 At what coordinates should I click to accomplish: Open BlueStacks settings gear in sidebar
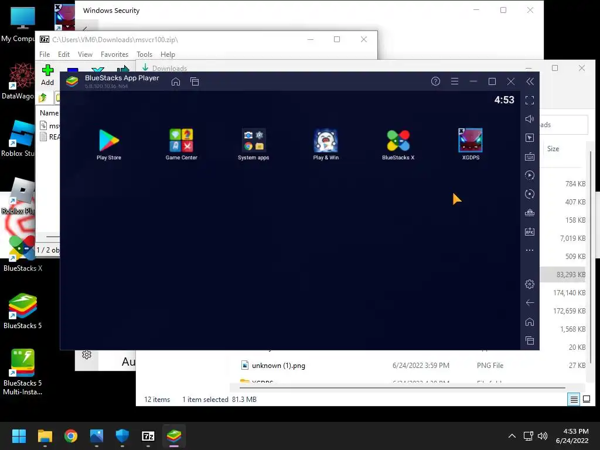pyautogui.click(x=530, y=284)
